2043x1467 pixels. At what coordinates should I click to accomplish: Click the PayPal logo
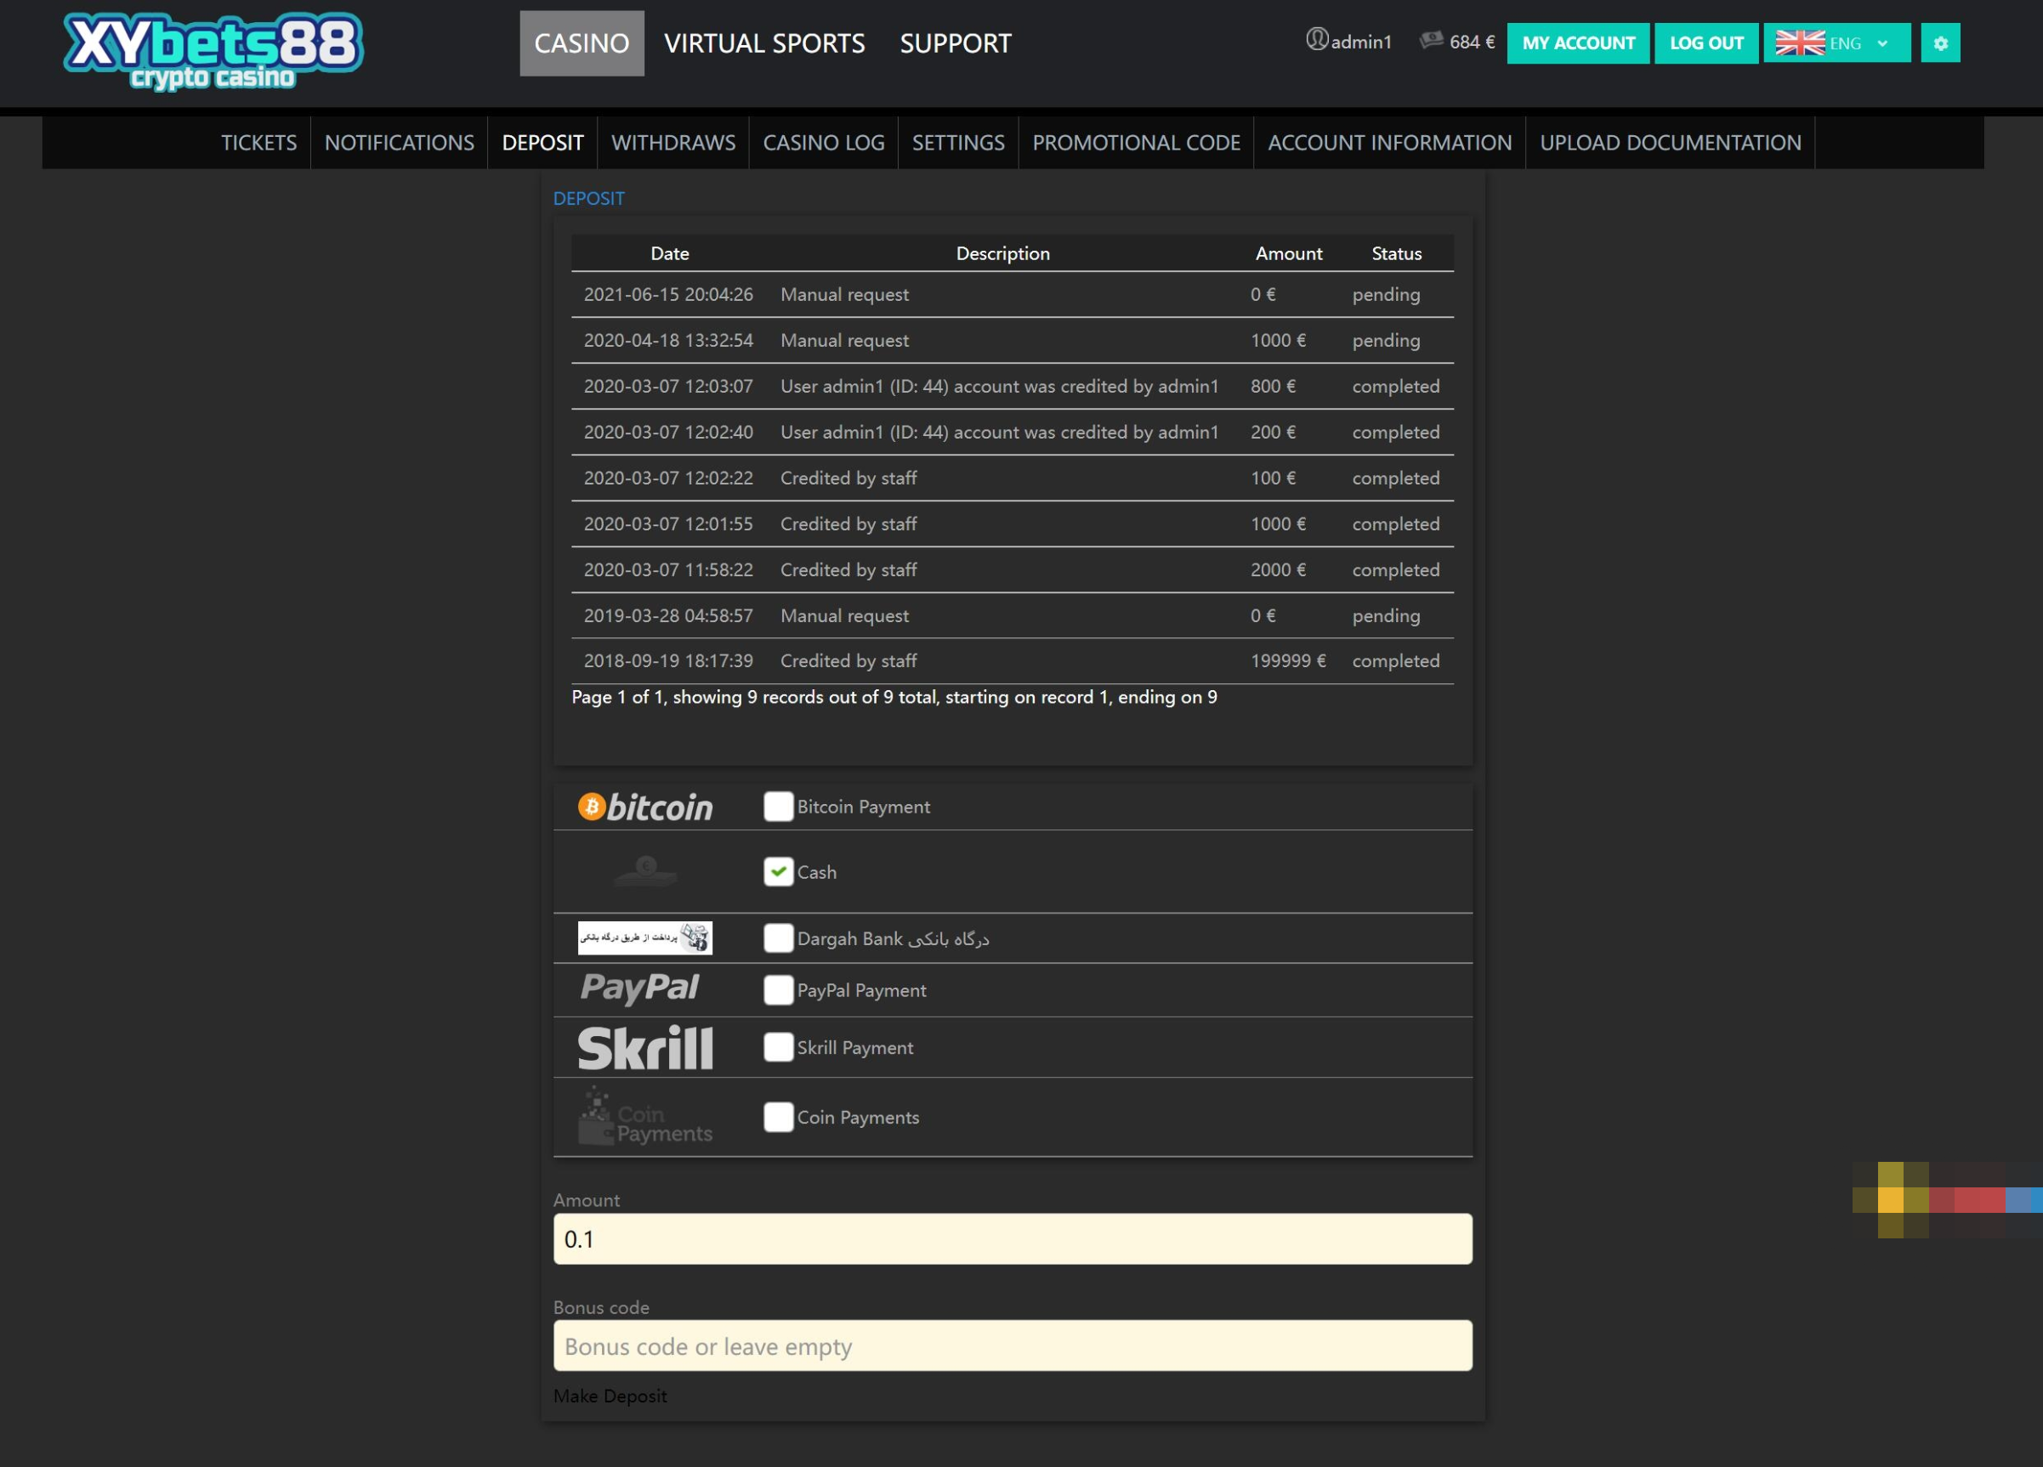639,988
